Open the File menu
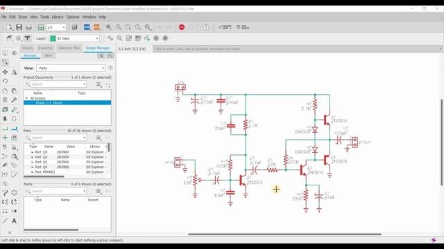 pyautogui.click(x=3, y=17)
